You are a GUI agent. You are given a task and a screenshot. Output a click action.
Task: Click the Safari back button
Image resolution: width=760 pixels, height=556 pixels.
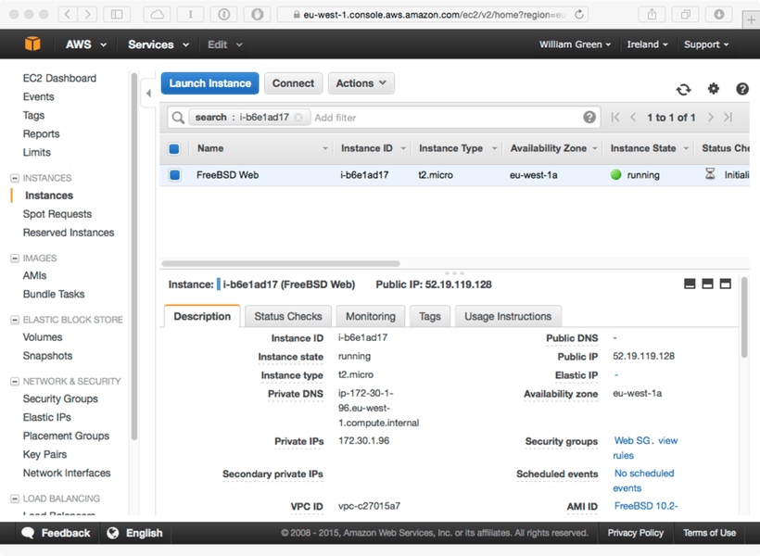68,15
